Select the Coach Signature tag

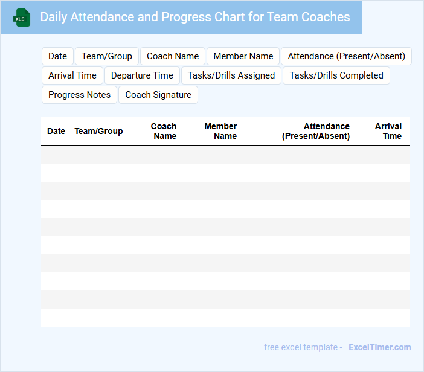click(158, 95)
